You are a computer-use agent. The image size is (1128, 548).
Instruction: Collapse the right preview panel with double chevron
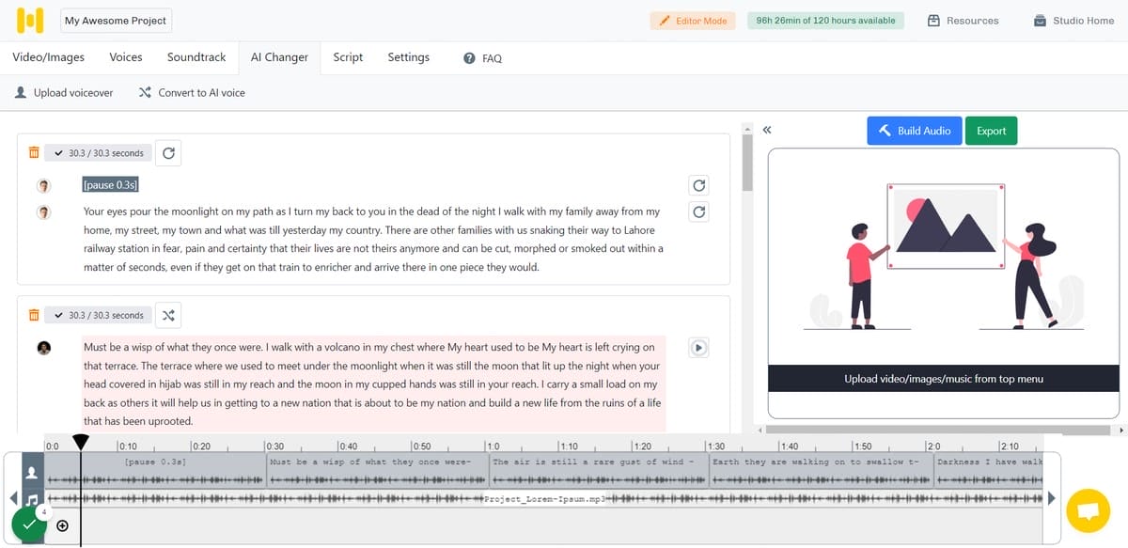click(x=768, y=130)
